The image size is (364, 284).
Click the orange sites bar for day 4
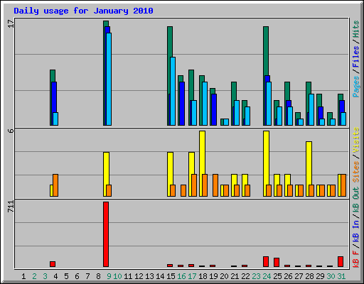tap(55, 185)
